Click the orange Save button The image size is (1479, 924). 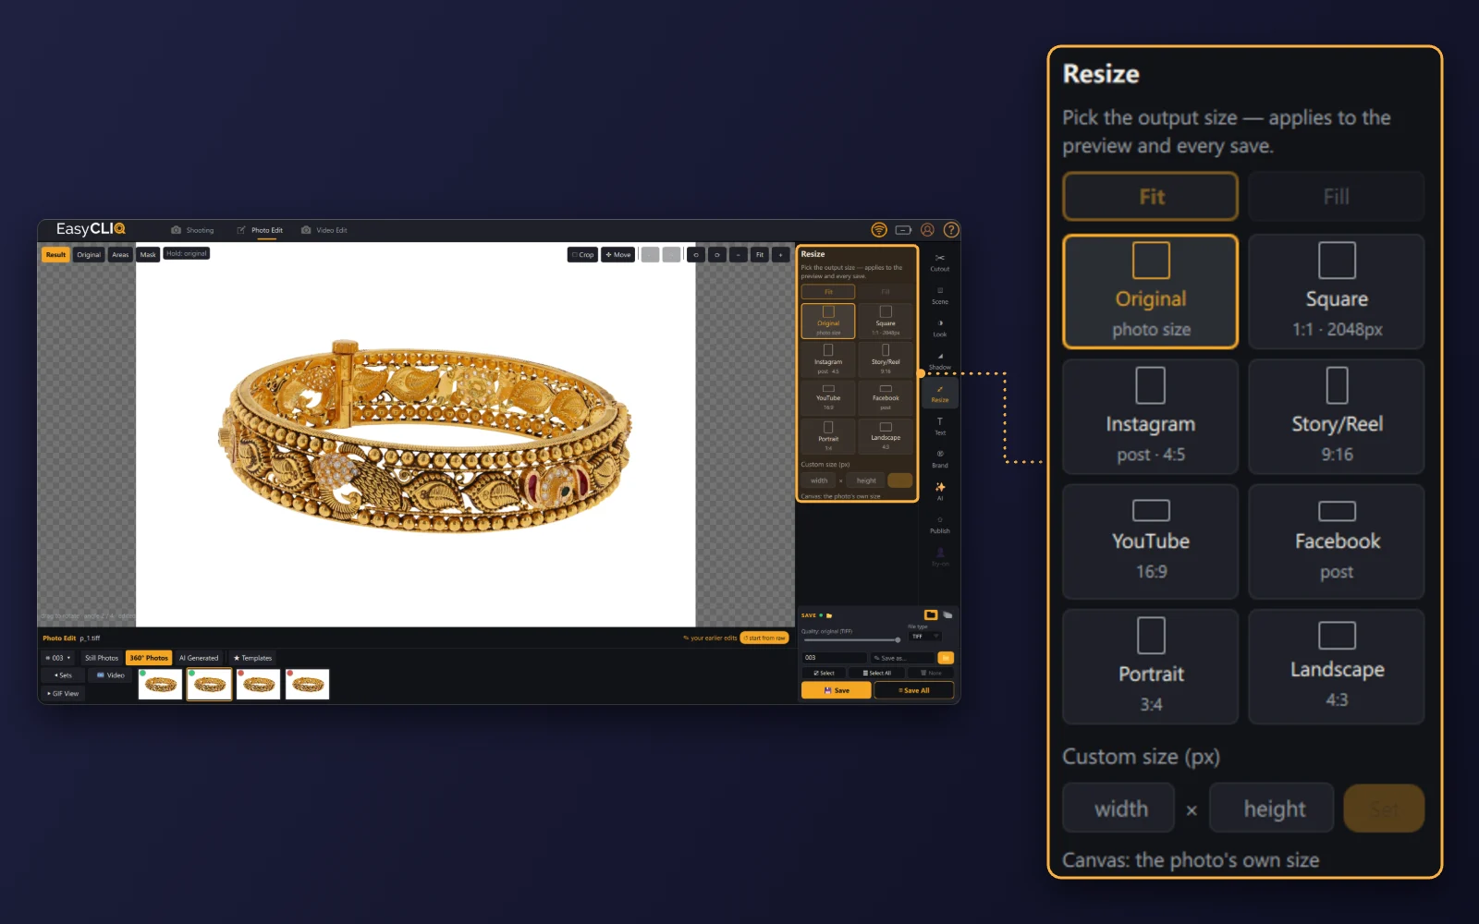pos(836,690)
